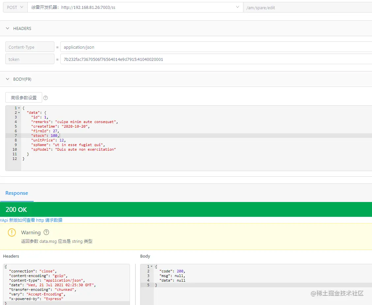Click the "transfer-encoding": "chunked" line
The width and height of the screenshot is (372, 305).
[x=43, y=290]
